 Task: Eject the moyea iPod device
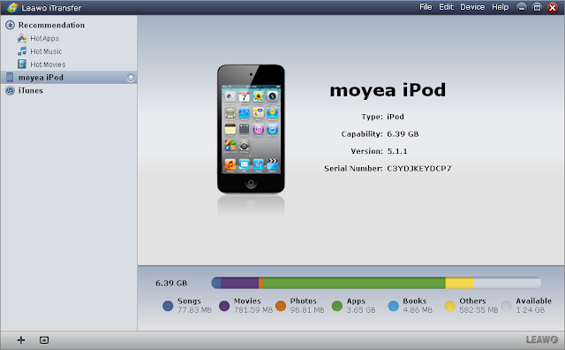[131, 78]
